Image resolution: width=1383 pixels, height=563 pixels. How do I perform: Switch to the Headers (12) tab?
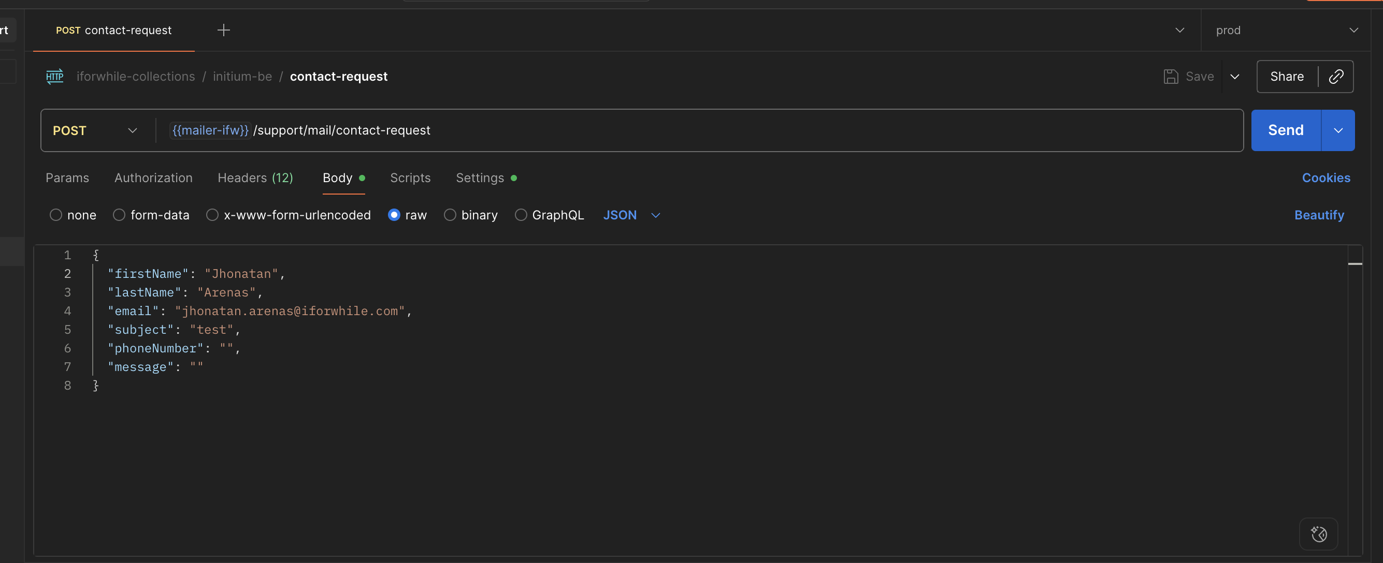[255, 178]
